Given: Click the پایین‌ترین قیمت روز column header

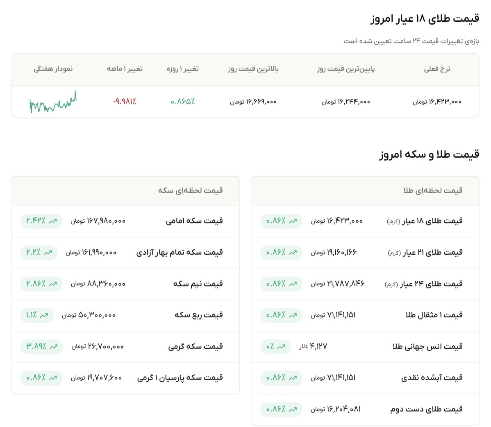Looking at the screenshot, I should coord(346,69).
